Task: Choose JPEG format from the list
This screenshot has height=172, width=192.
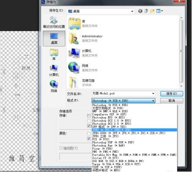Action: pos(134,130)
